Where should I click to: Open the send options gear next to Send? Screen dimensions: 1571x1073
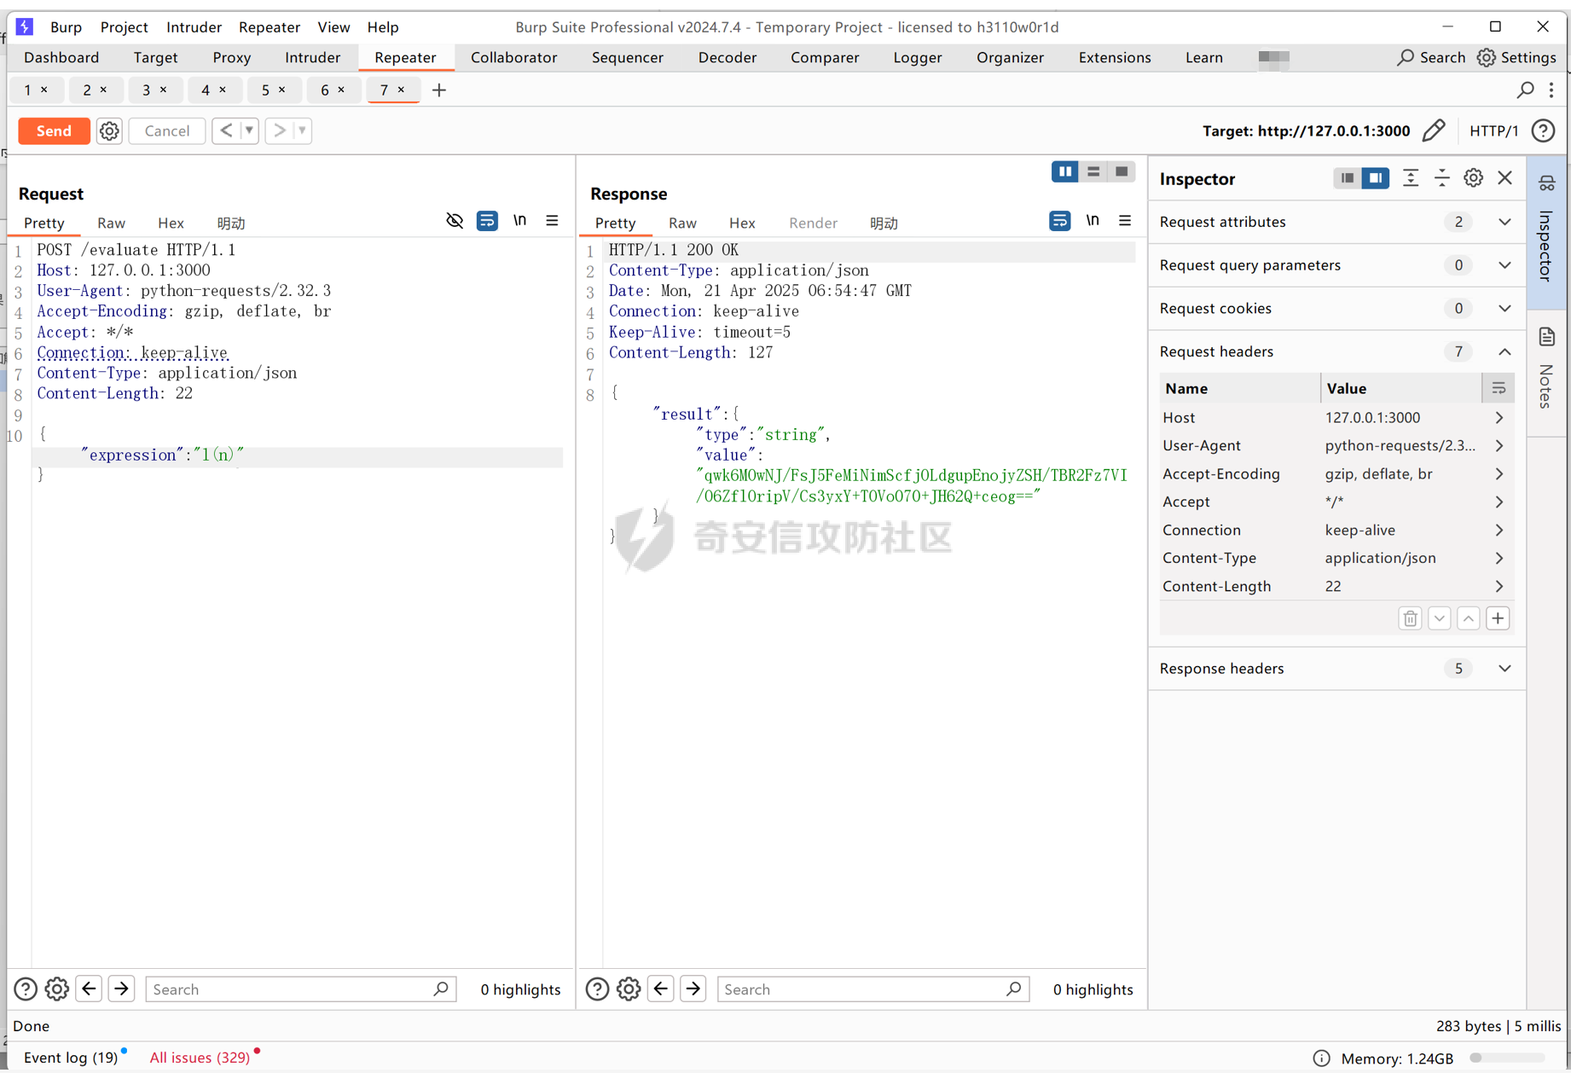pos(109,130)
